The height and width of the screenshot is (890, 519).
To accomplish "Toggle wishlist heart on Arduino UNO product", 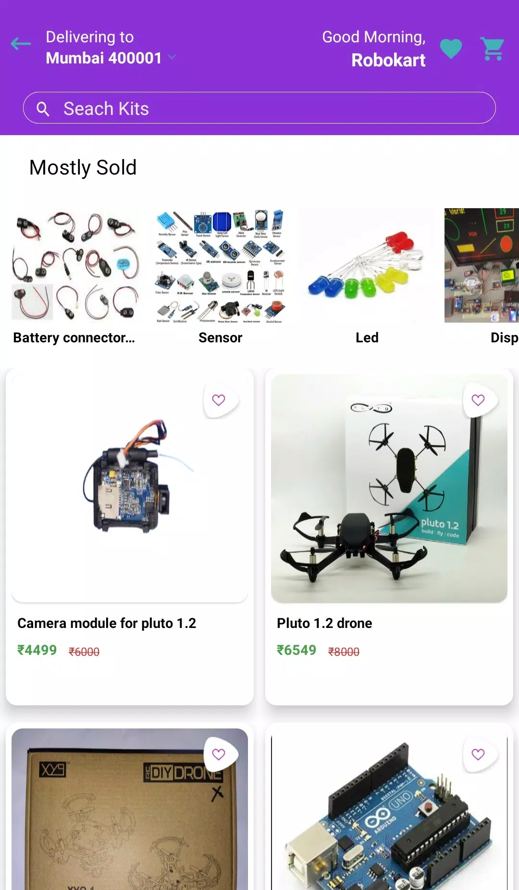I will (x=478, y=754).
